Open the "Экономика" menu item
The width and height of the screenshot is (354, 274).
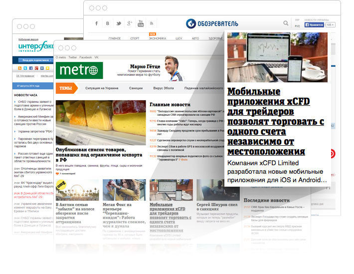point(157,38)
